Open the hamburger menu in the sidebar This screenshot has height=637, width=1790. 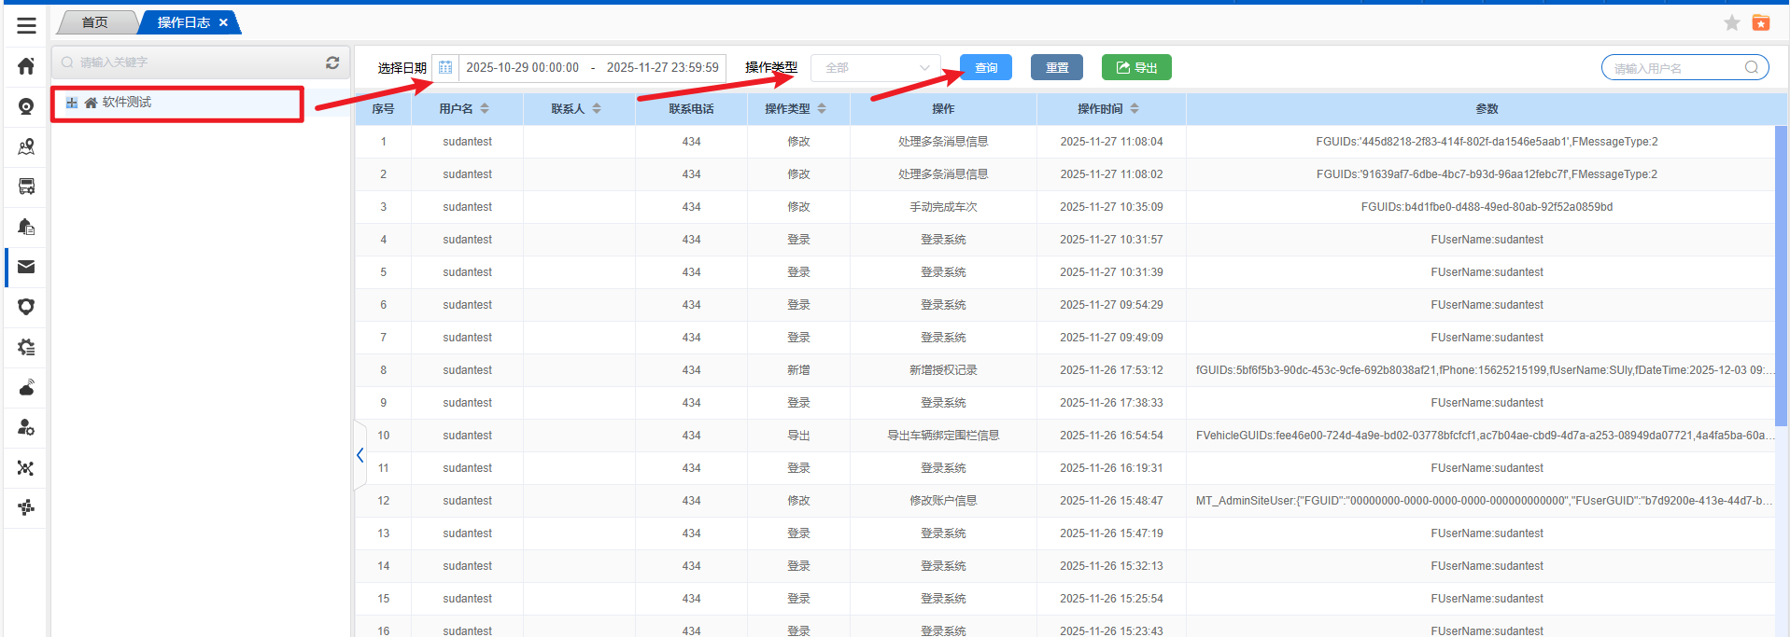[26, 26]
